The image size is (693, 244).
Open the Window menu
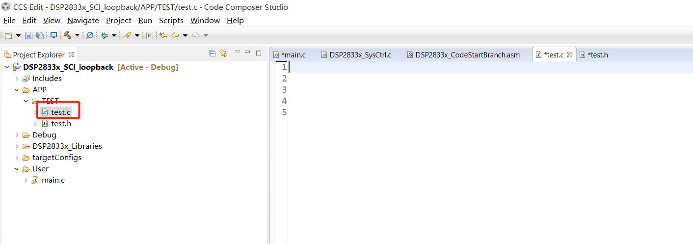click(205, 20)
